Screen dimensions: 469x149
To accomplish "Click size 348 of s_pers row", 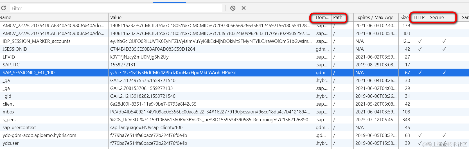I will [x=406, y=120].
